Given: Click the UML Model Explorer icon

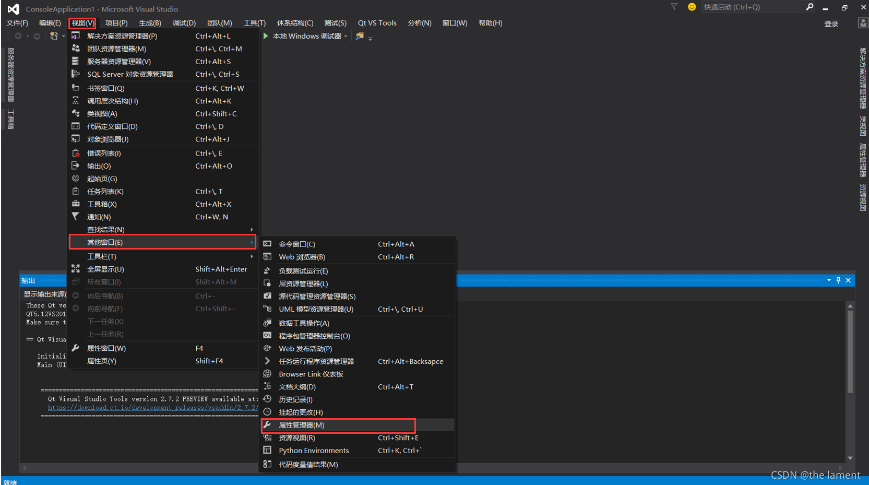Looking at the screenshot, I should 267,309.
